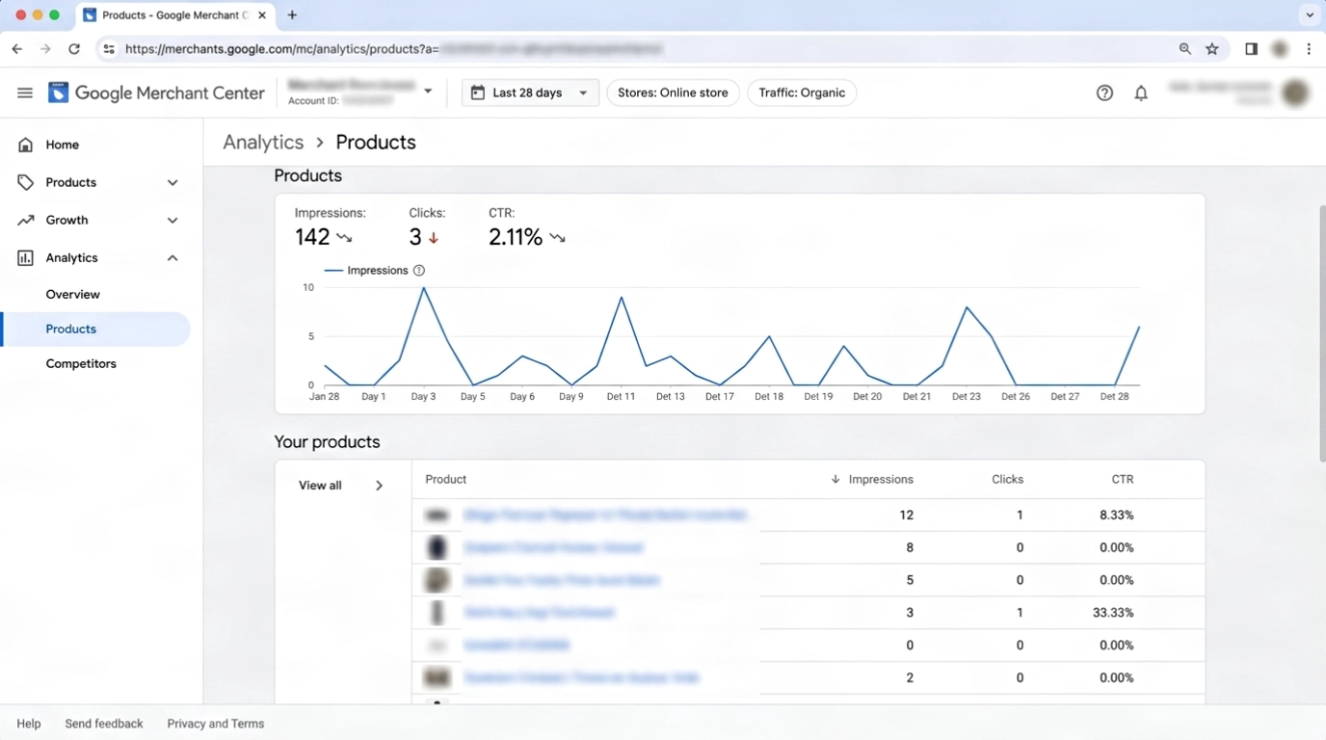1326x740 pixels.
Task: Expand the Products sidebar section chevron
Action: tap(172, 182)
